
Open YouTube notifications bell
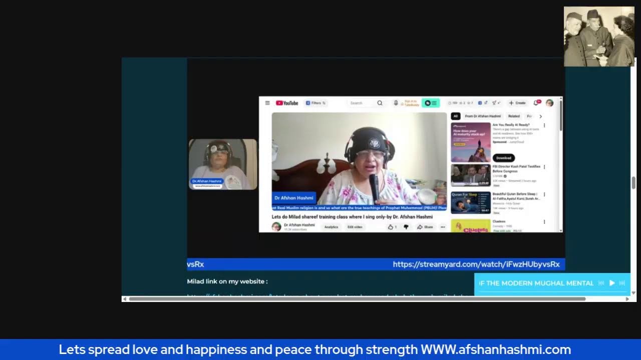pos(536,103)
